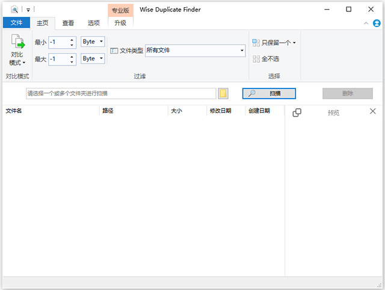Click the 删除 delete button
Image resolution: width=385 pixels, height=290 pixels.
(348, 93)
